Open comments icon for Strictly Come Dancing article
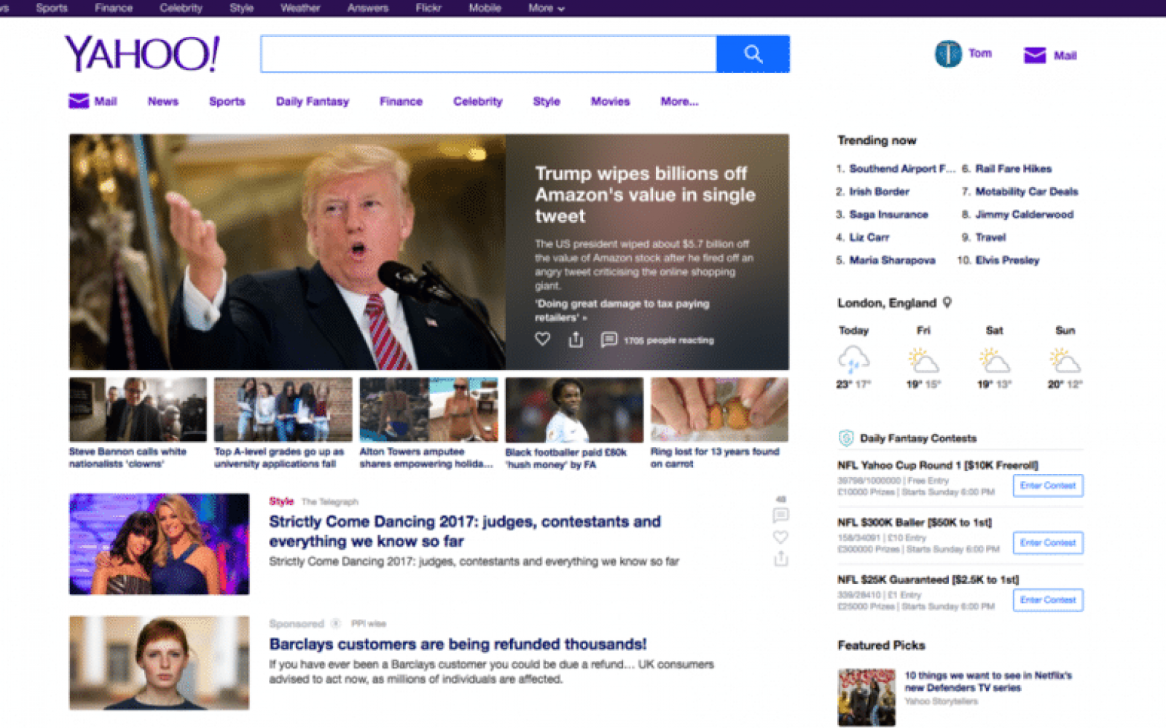Image resolution: width=1166 pixels, height=728 pixels. click(780, 515)
